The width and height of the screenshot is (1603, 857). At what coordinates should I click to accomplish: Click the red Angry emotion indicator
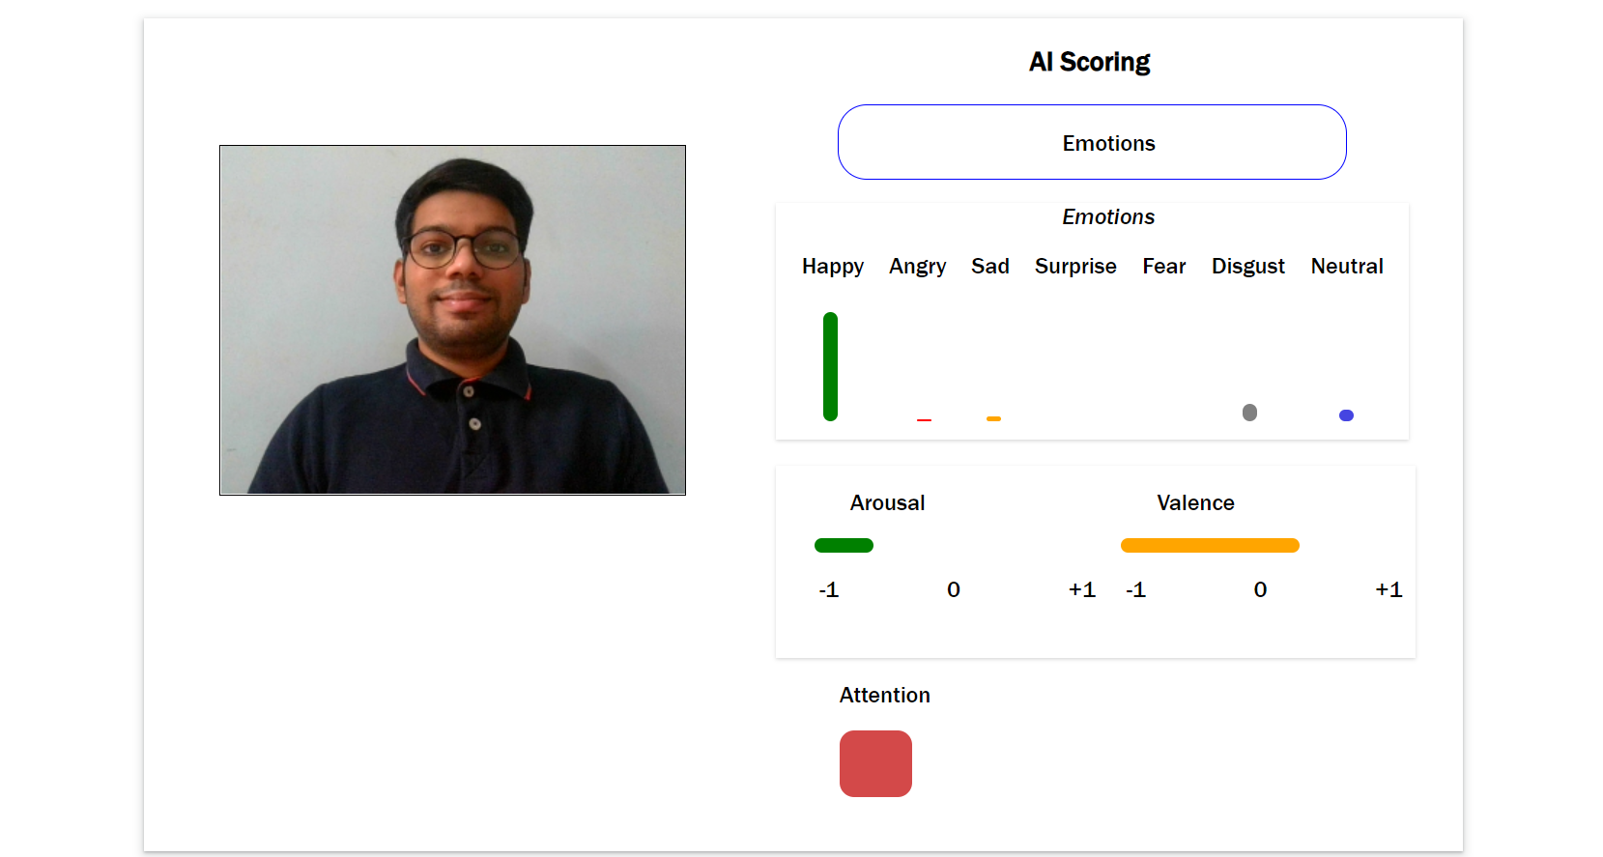(924, 419)
